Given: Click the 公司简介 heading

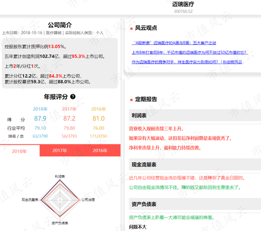Looking at the screenshot, I should (60, 25).
